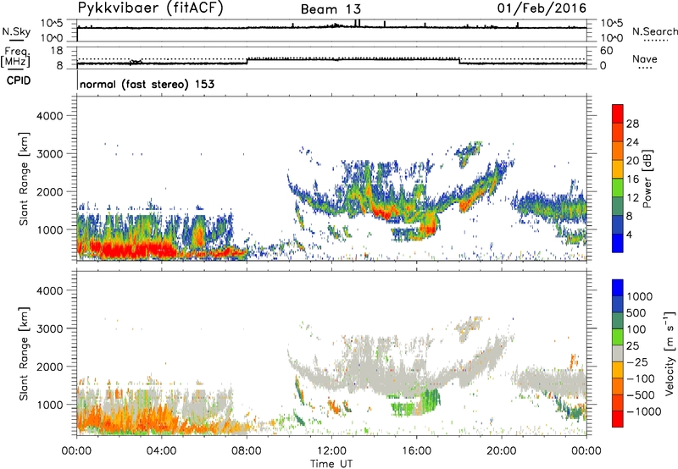Click the '60' tick on the Nave axis
Screen dimensions: 678x469
coord(606,51)
